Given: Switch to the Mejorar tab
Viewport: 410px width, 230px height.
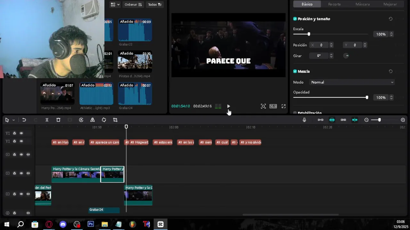Looking at the screenshot, I should pyautogui.click(x=390, y=4).
